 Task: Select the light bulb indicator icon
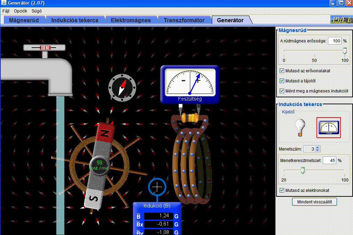[x=300, y=127]
